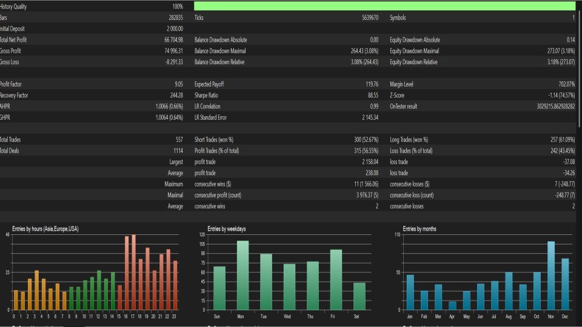Click Loss Trades value 242 (43.45%)
The height and width of the screenshot is (327, 582).
pyautogui.click(x=563, y=151)
